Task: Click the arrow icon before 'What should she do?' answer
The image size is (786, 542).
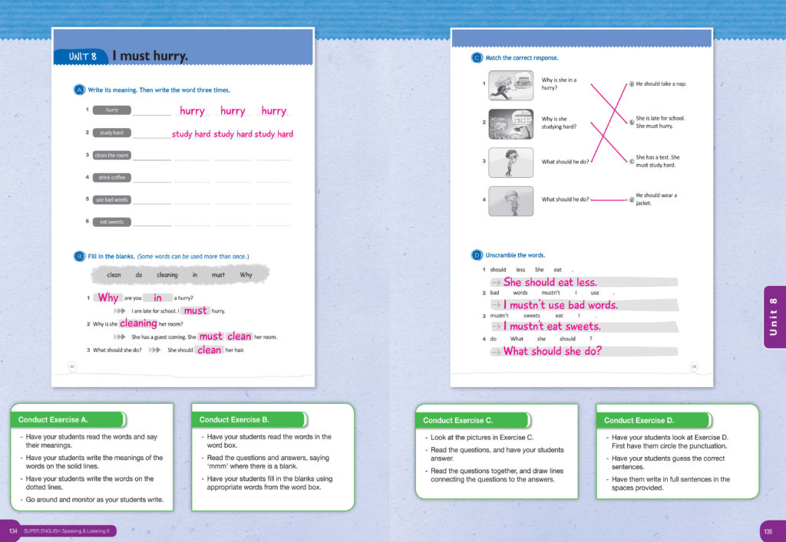Action: point(496,352)
